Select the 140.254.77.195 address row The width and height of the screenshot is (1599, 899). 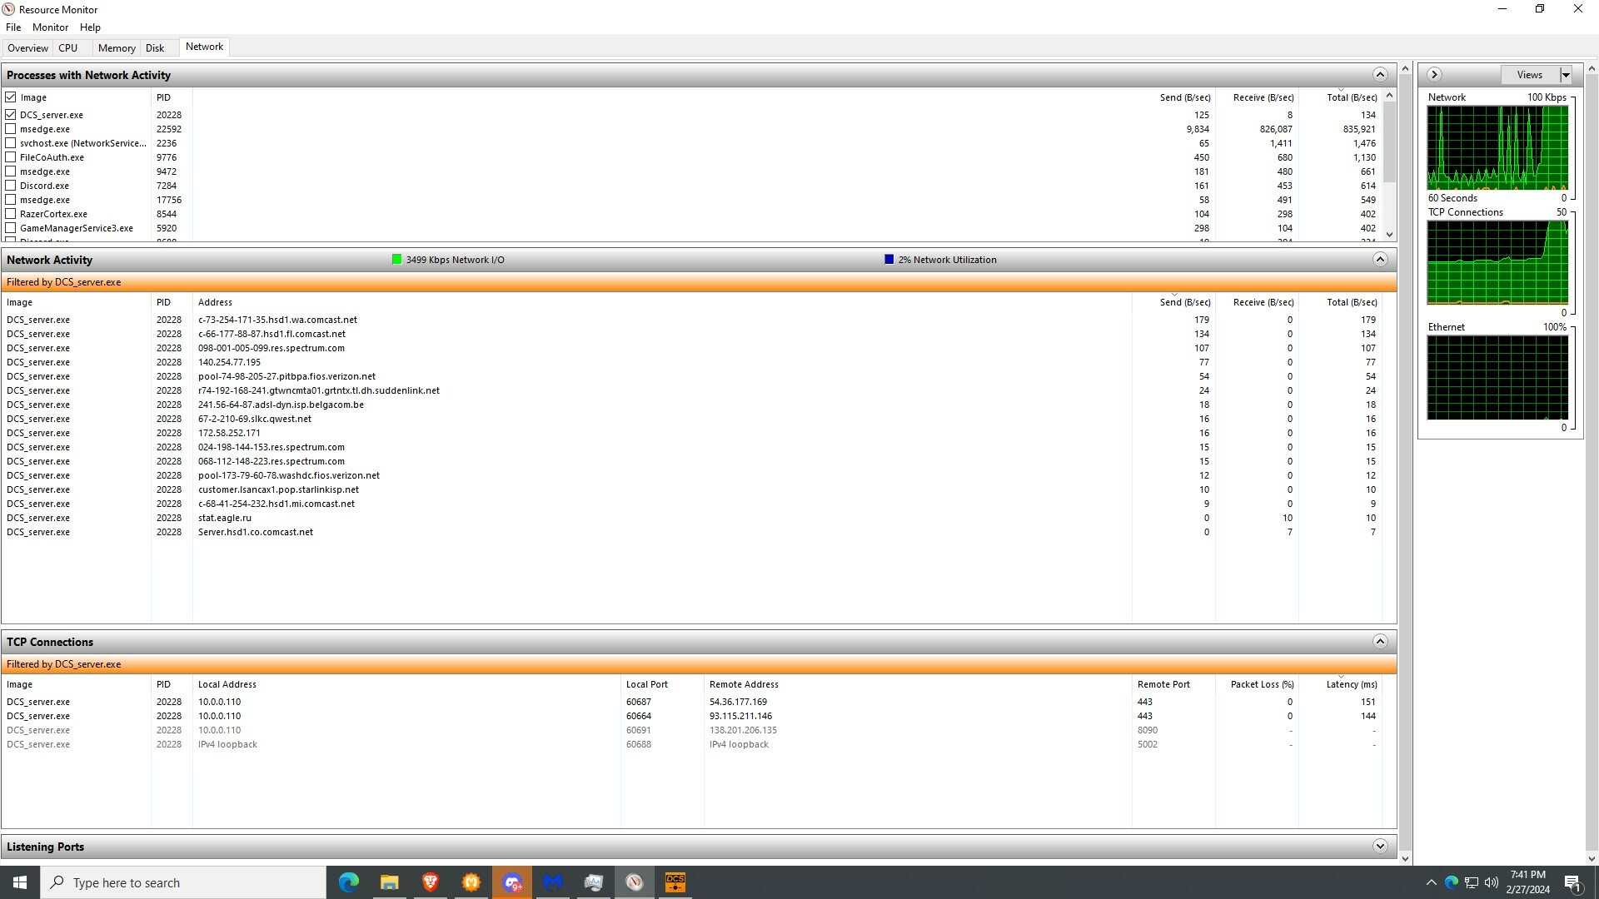tap(691, 362)
